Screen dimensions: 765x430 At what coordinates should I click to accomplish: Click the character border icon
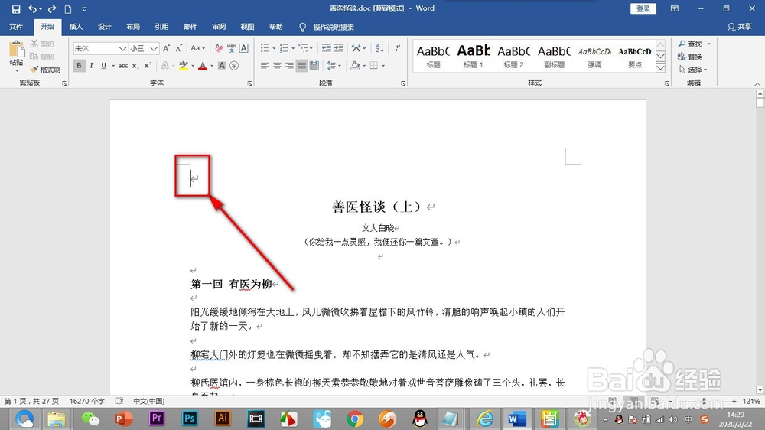tap(244, 48)
